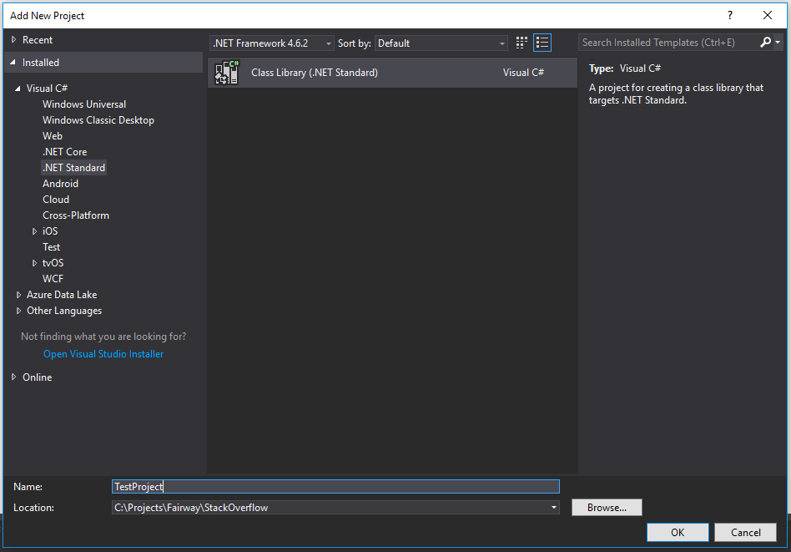This screenshot has height=552, width=791.
Task: Click the Browse button for project location
Action: [607, 507]
